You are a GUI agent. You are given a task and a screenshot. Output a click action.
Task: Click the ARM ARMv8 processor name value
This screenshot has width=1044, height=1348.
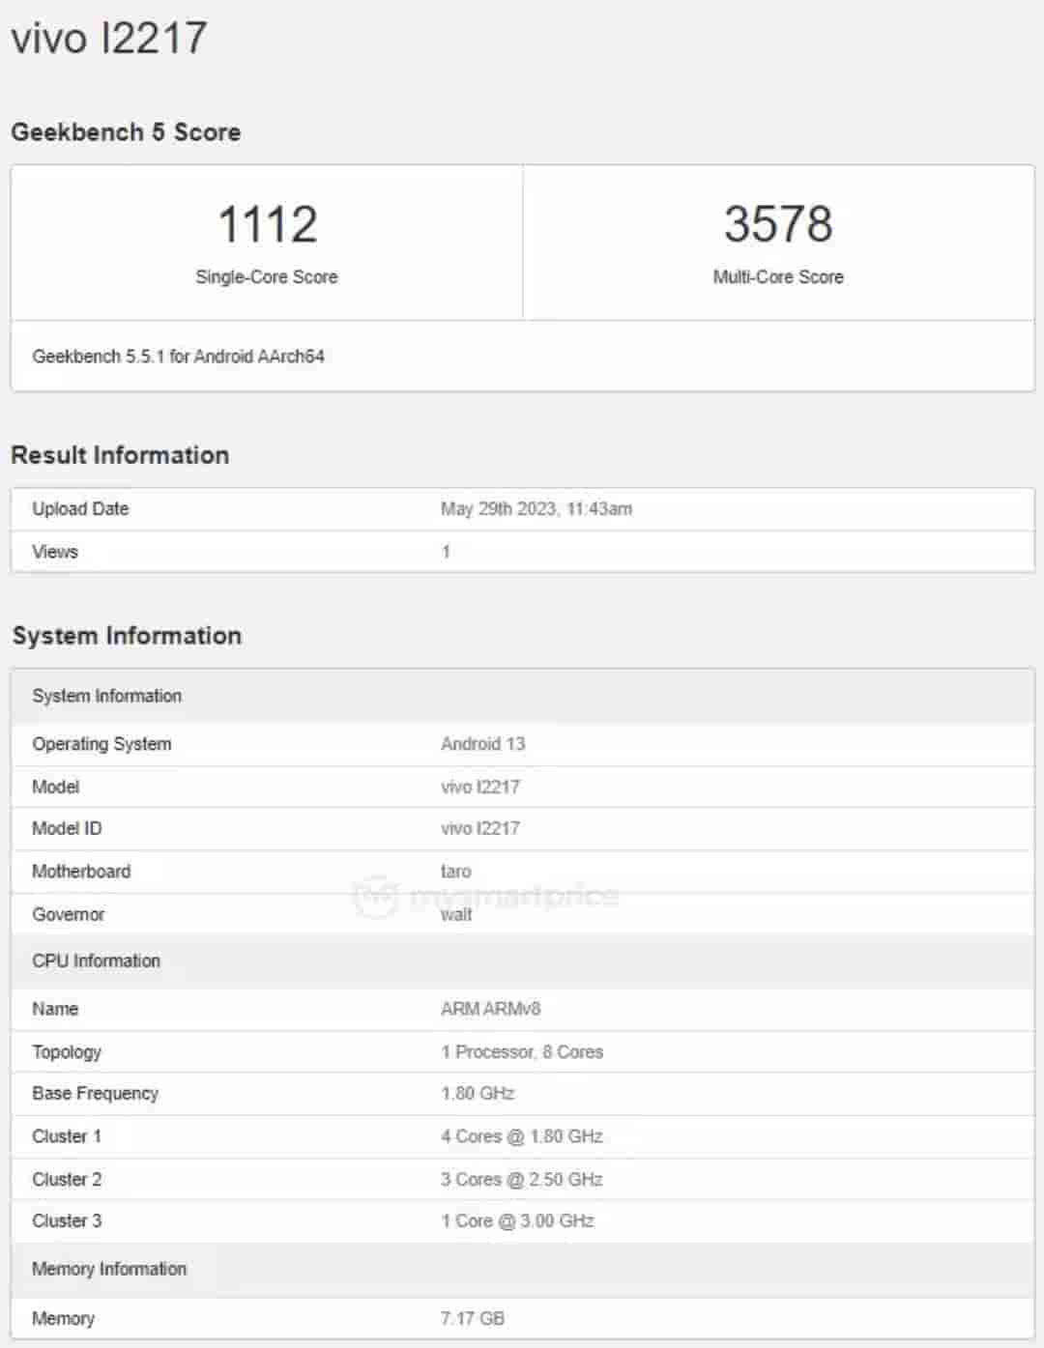490,1009
